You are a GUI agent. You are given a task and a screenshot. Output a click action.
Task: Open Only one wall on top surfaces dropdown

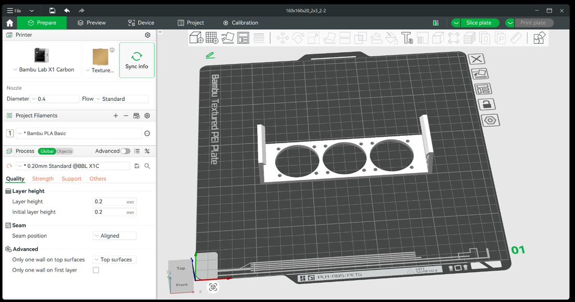click(x=115, y=259)
